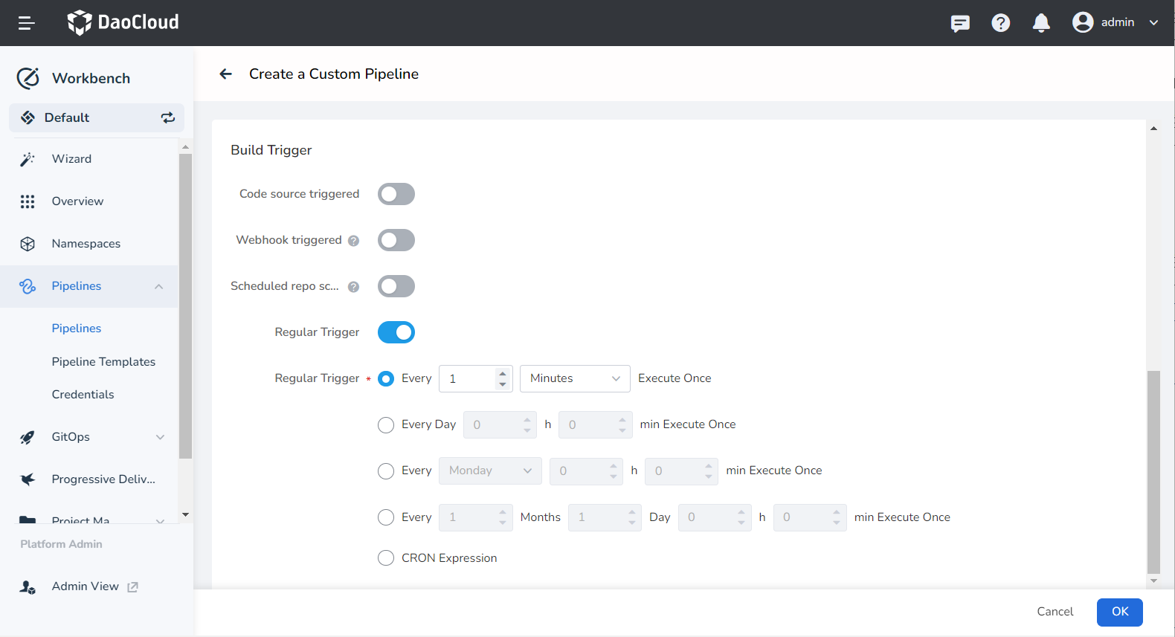Turn off the Regular Trigger switch

pos(396,332)
